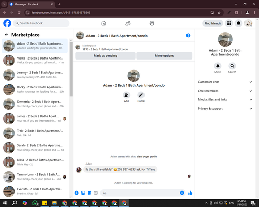
Task: Add people to the chat
Action: 126,95
